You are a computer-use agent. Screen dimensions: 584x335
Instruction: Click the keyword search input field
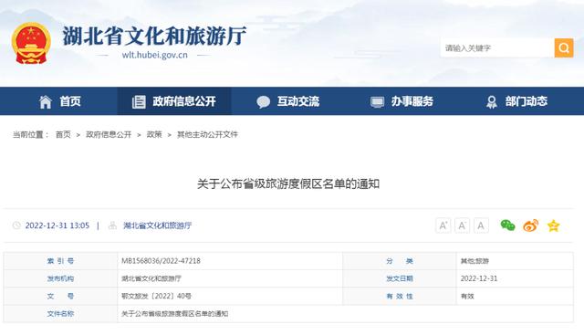click(x=497, y=47)
